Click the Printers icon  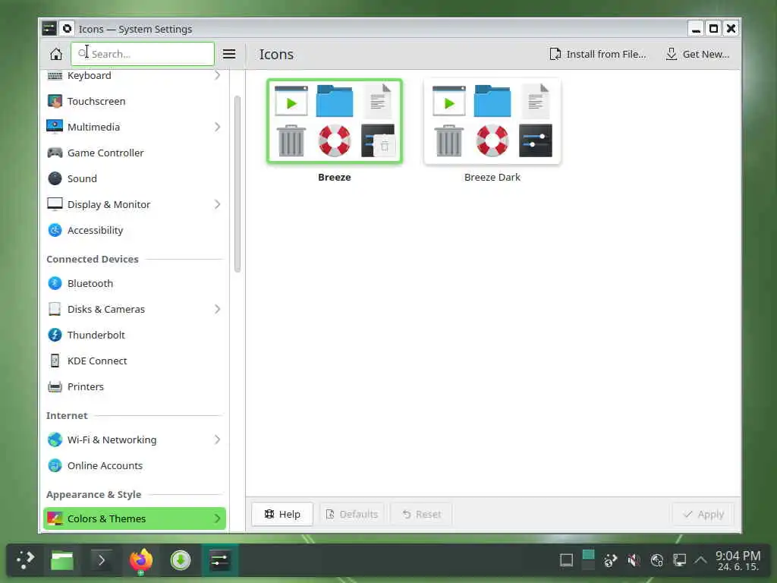[55, 386]
